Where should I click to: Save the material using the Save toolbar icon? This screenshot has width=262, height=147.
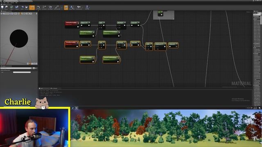click(2, 7)
